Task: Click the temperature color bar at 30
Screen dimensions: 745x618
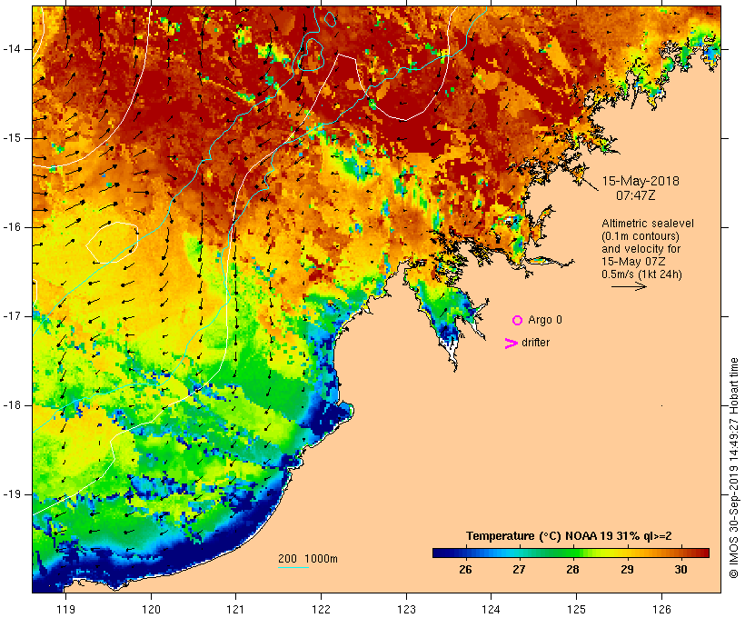Action: (680, 553)
